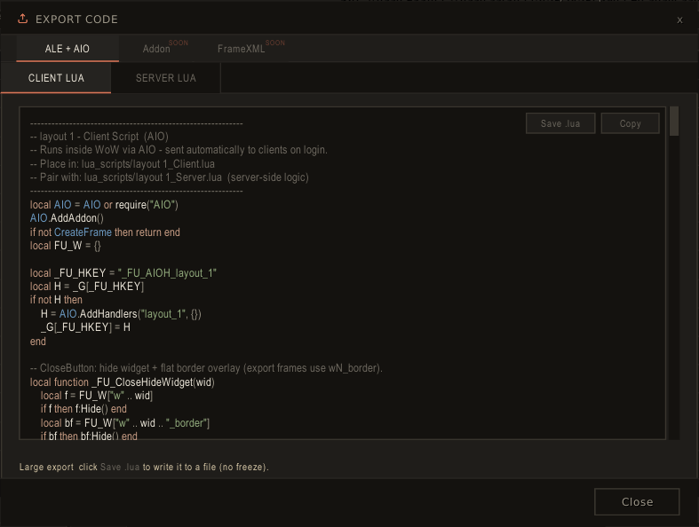Click the export upload icon in header

pos(22,19)
